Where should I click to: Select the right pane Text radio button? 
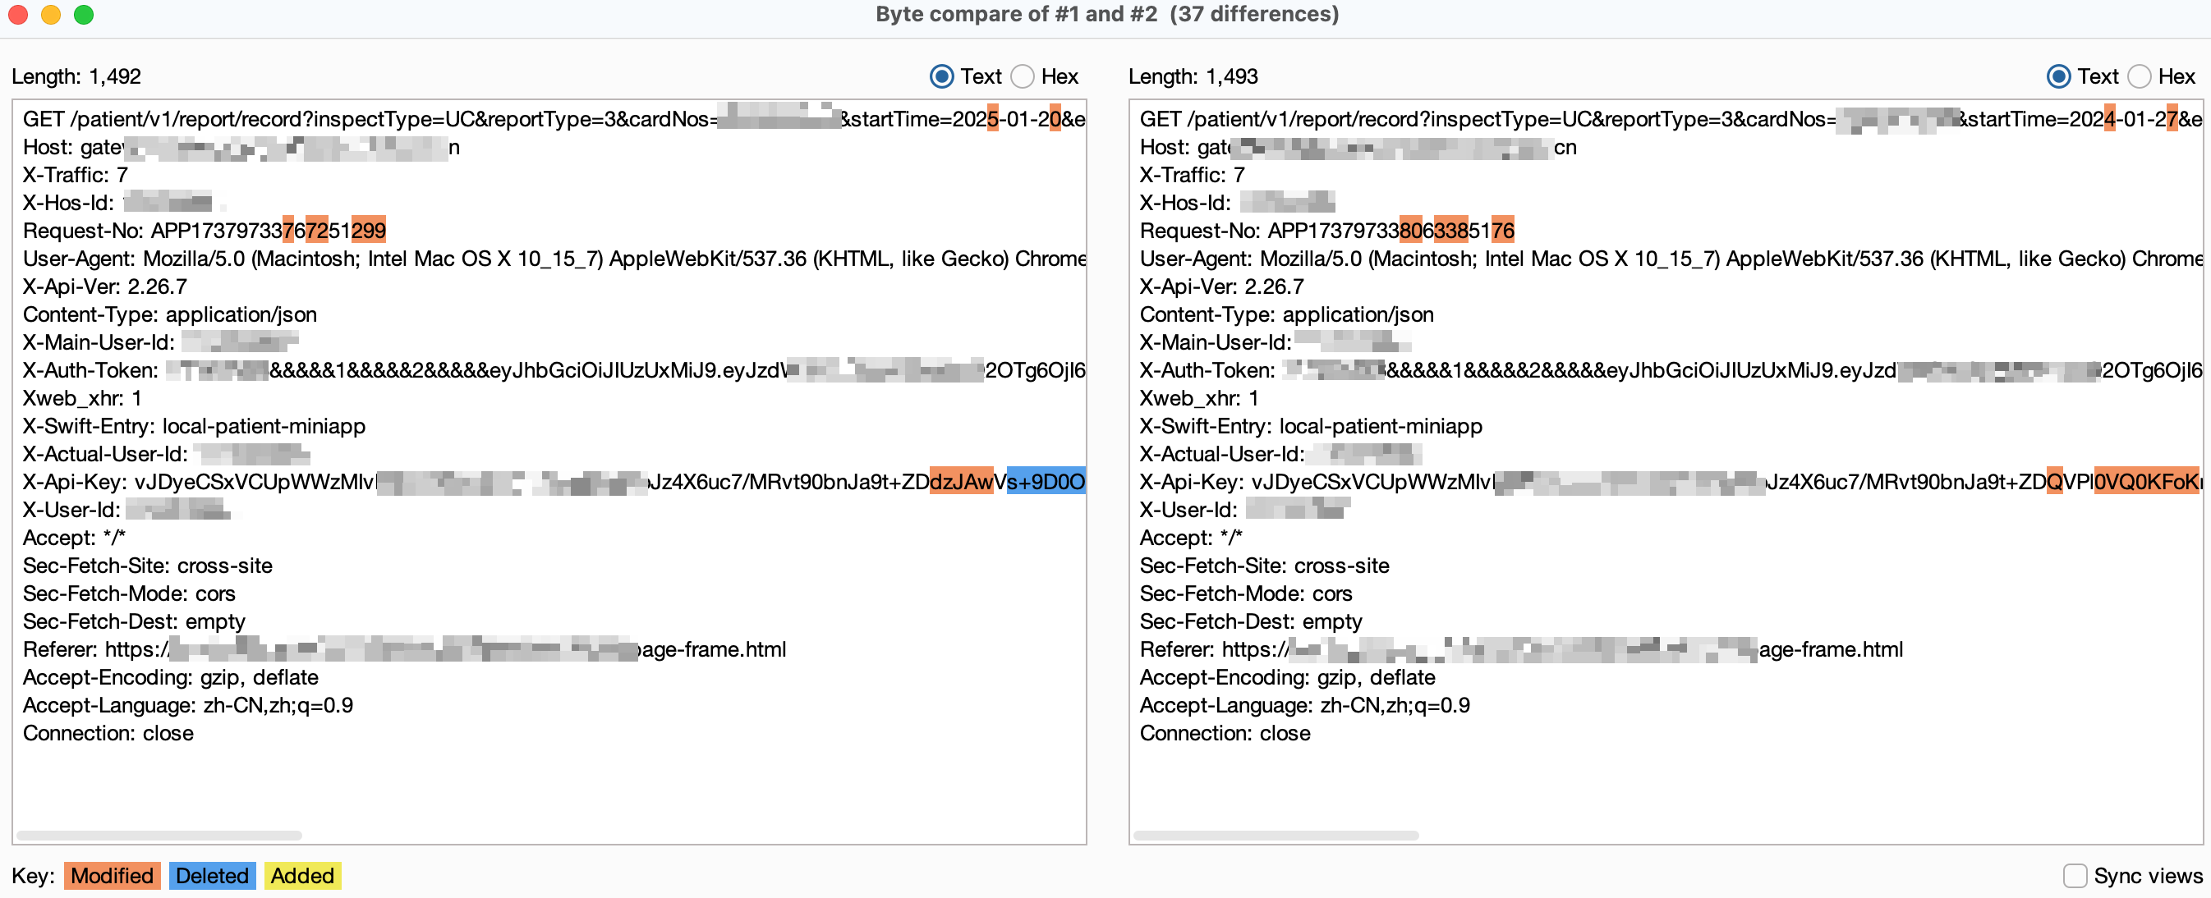click(x=2058, y=77)
